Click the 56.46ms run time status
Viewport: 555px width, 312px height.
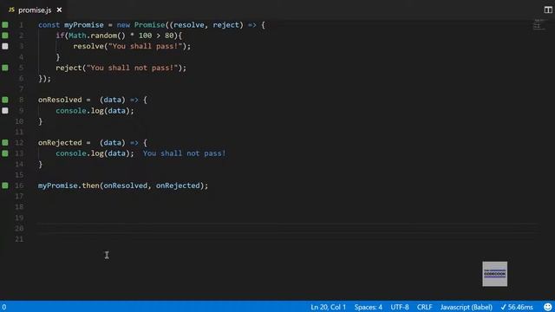tap(517, 307)
